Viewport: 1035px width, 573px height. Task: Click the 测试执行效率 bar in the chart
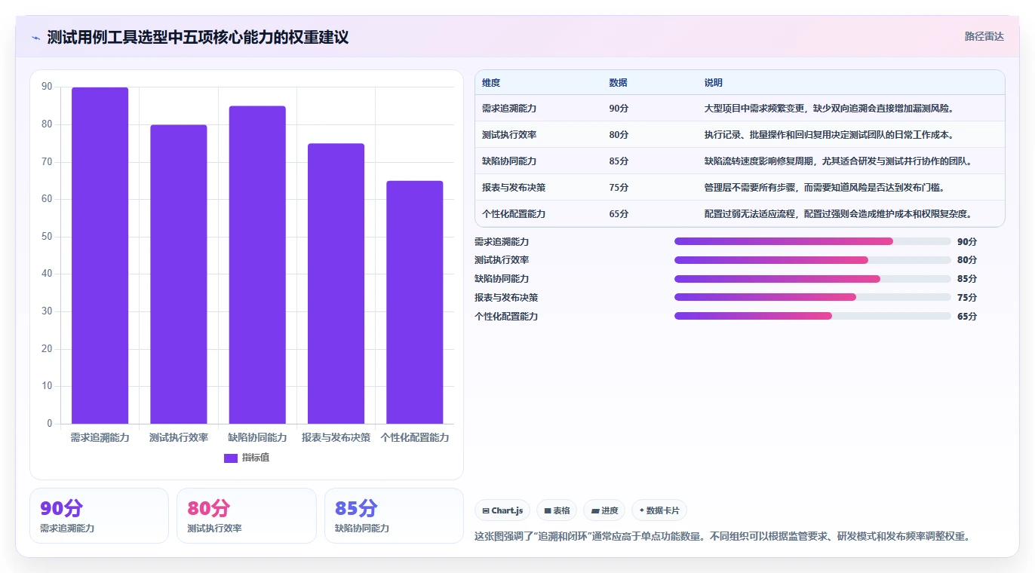coord(179,274)
